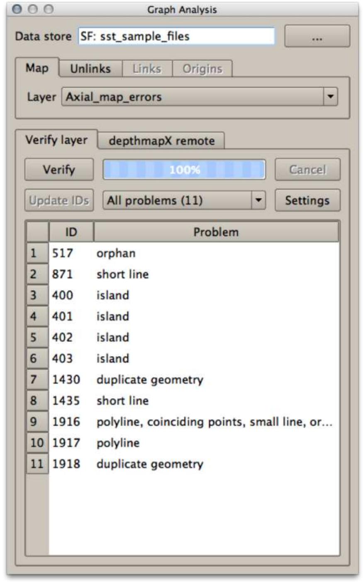Image resolution: width=363 pixels, height=587 pixels.
Task: Switch to the Unlinks tab
Action: 90,69
